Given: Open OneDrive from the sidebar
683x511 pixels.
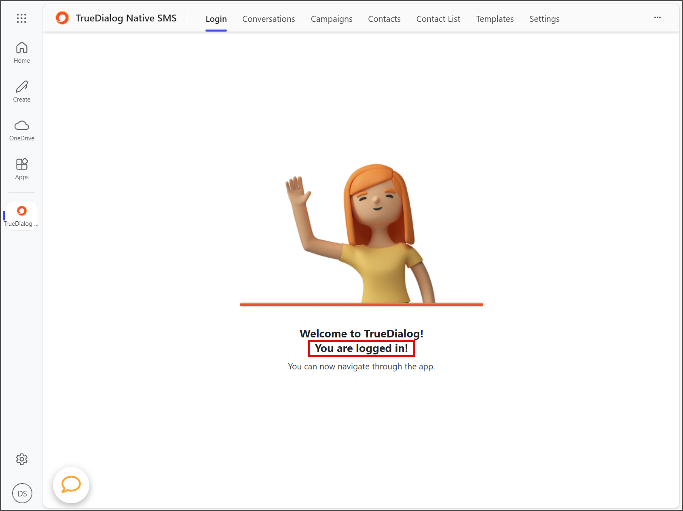Looking at the screenshot, I should [22, 130].
